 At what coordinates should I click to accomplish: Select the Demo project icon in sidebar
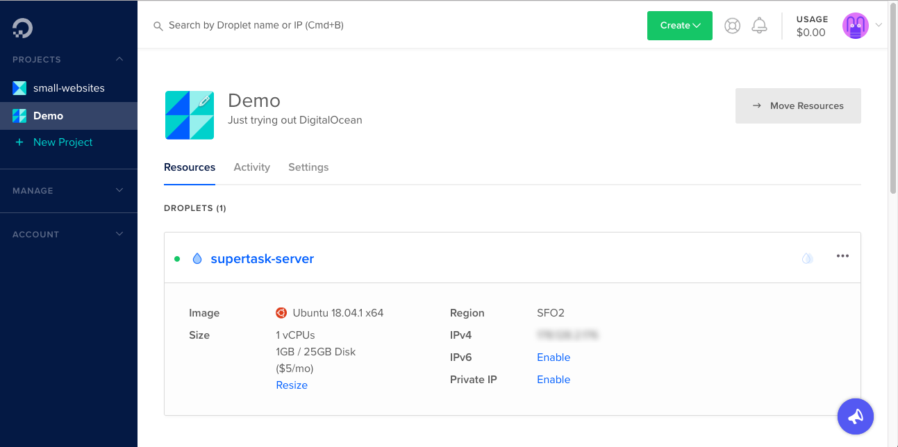point(19,116)
